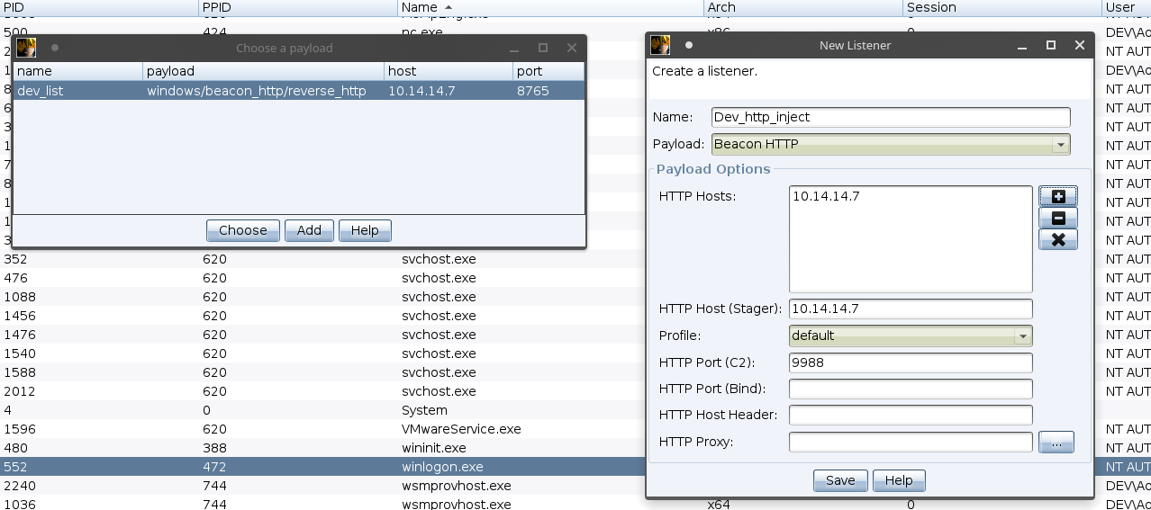Click the Cobalt Strike icon in Choose a payload window

pos(26,48)
